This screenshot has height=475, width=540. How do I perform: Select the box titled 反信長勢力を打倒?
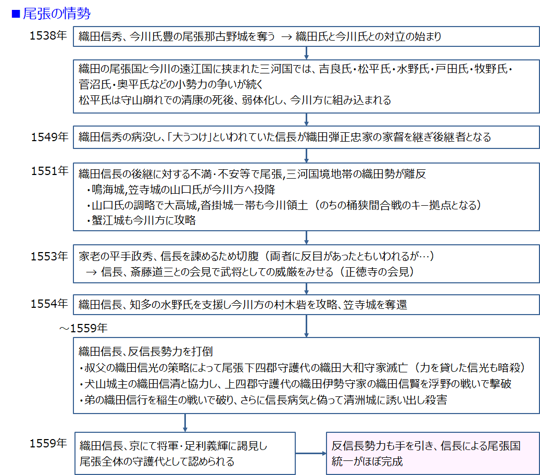click(306, 375)
